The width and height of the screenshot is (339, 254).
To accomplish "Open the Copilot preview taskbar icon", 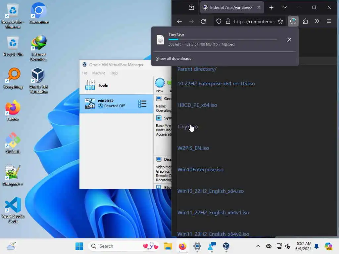I will (x=328, y=246).
